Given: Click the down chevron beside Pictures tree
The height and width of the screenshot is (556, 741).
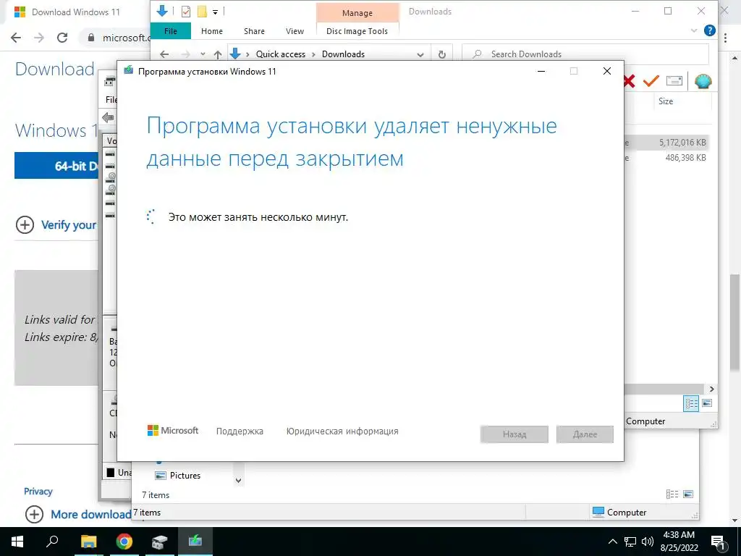Looking at the screenshot, I should coord(238,481).
